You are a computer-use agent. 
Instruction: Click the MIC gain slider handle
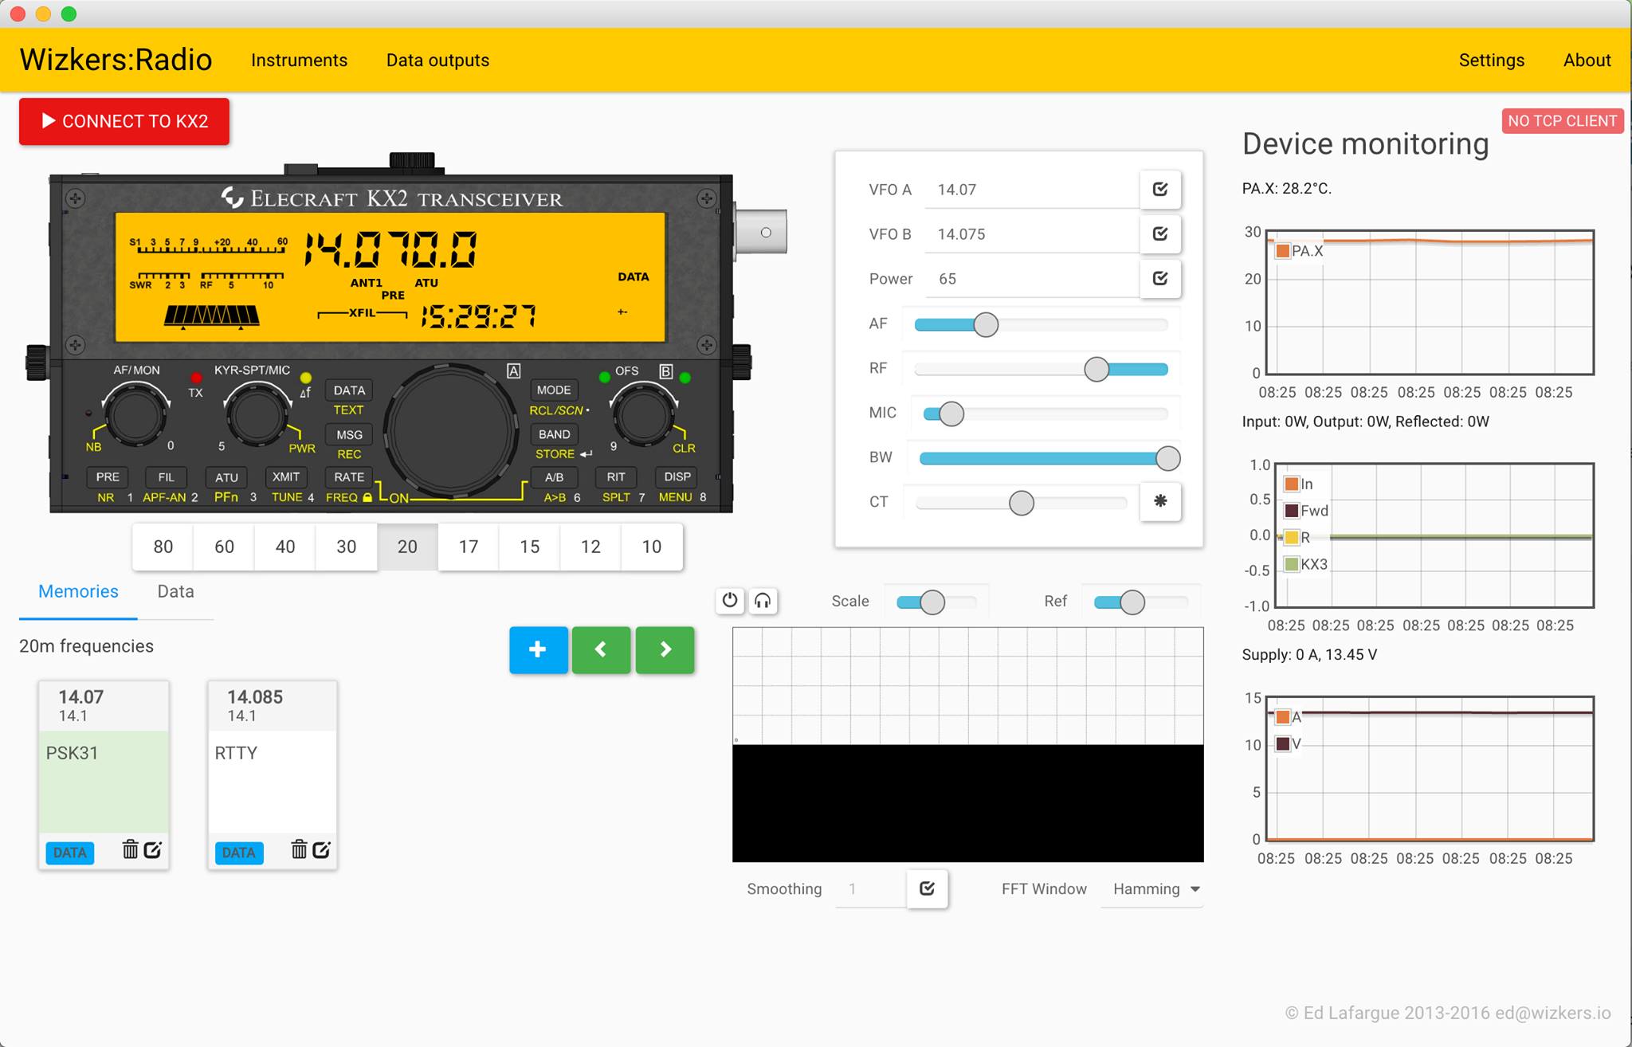(x=951, y=414)
